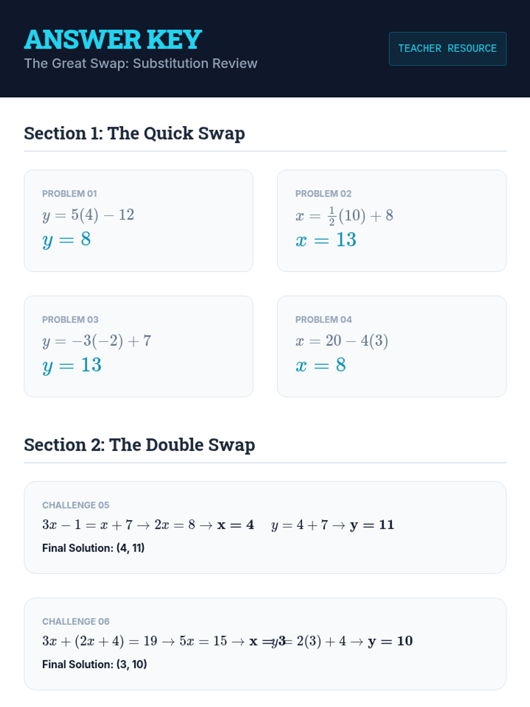Select the y = −3(−2) + 7 equation
The height and width of the screenshot is (707, 530).
click(x=97, y=341)
